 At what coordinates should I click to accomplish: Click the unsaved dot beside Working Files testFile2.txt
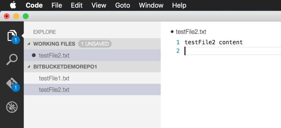coord(34,55)
